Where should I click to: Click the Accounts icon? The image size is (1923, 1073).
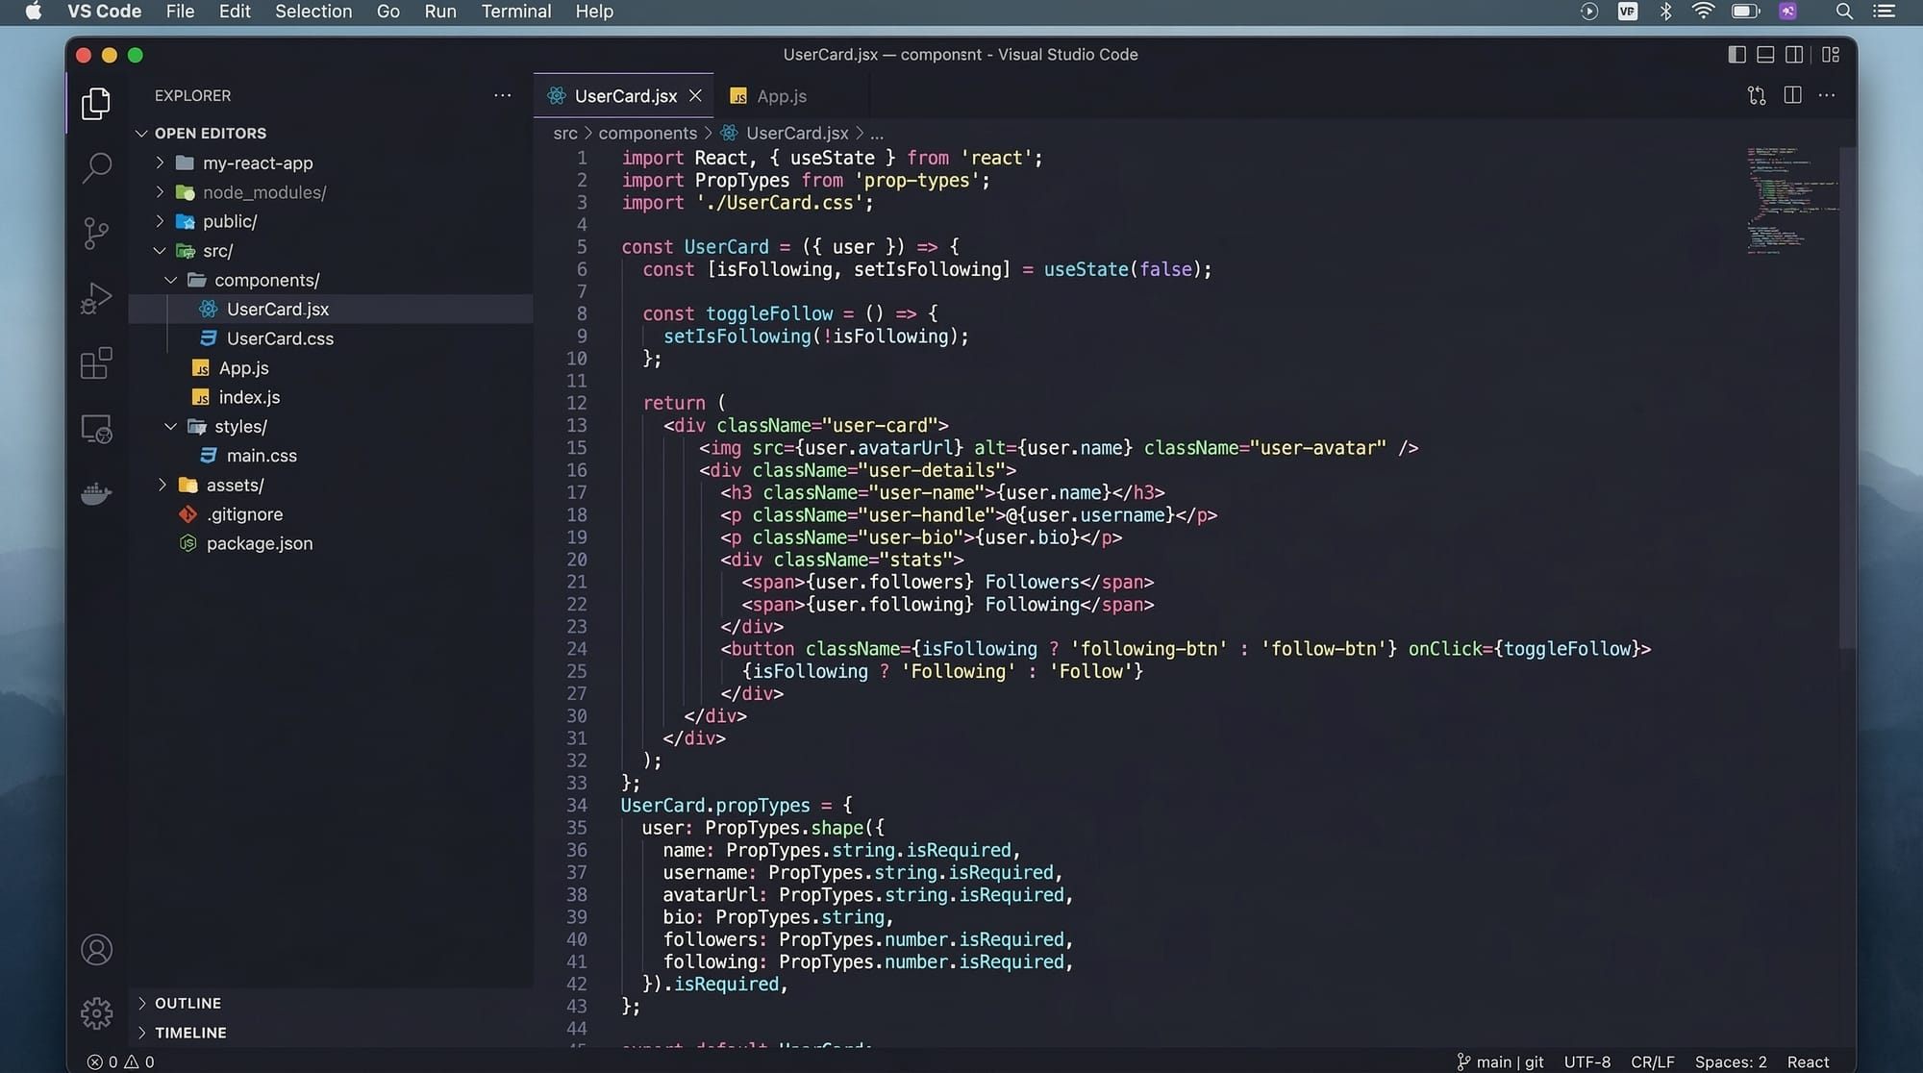point(96,950)
